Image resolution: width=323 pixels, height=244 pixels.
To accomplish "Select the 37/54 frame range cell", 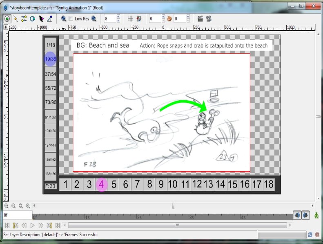I will (51, 74).
